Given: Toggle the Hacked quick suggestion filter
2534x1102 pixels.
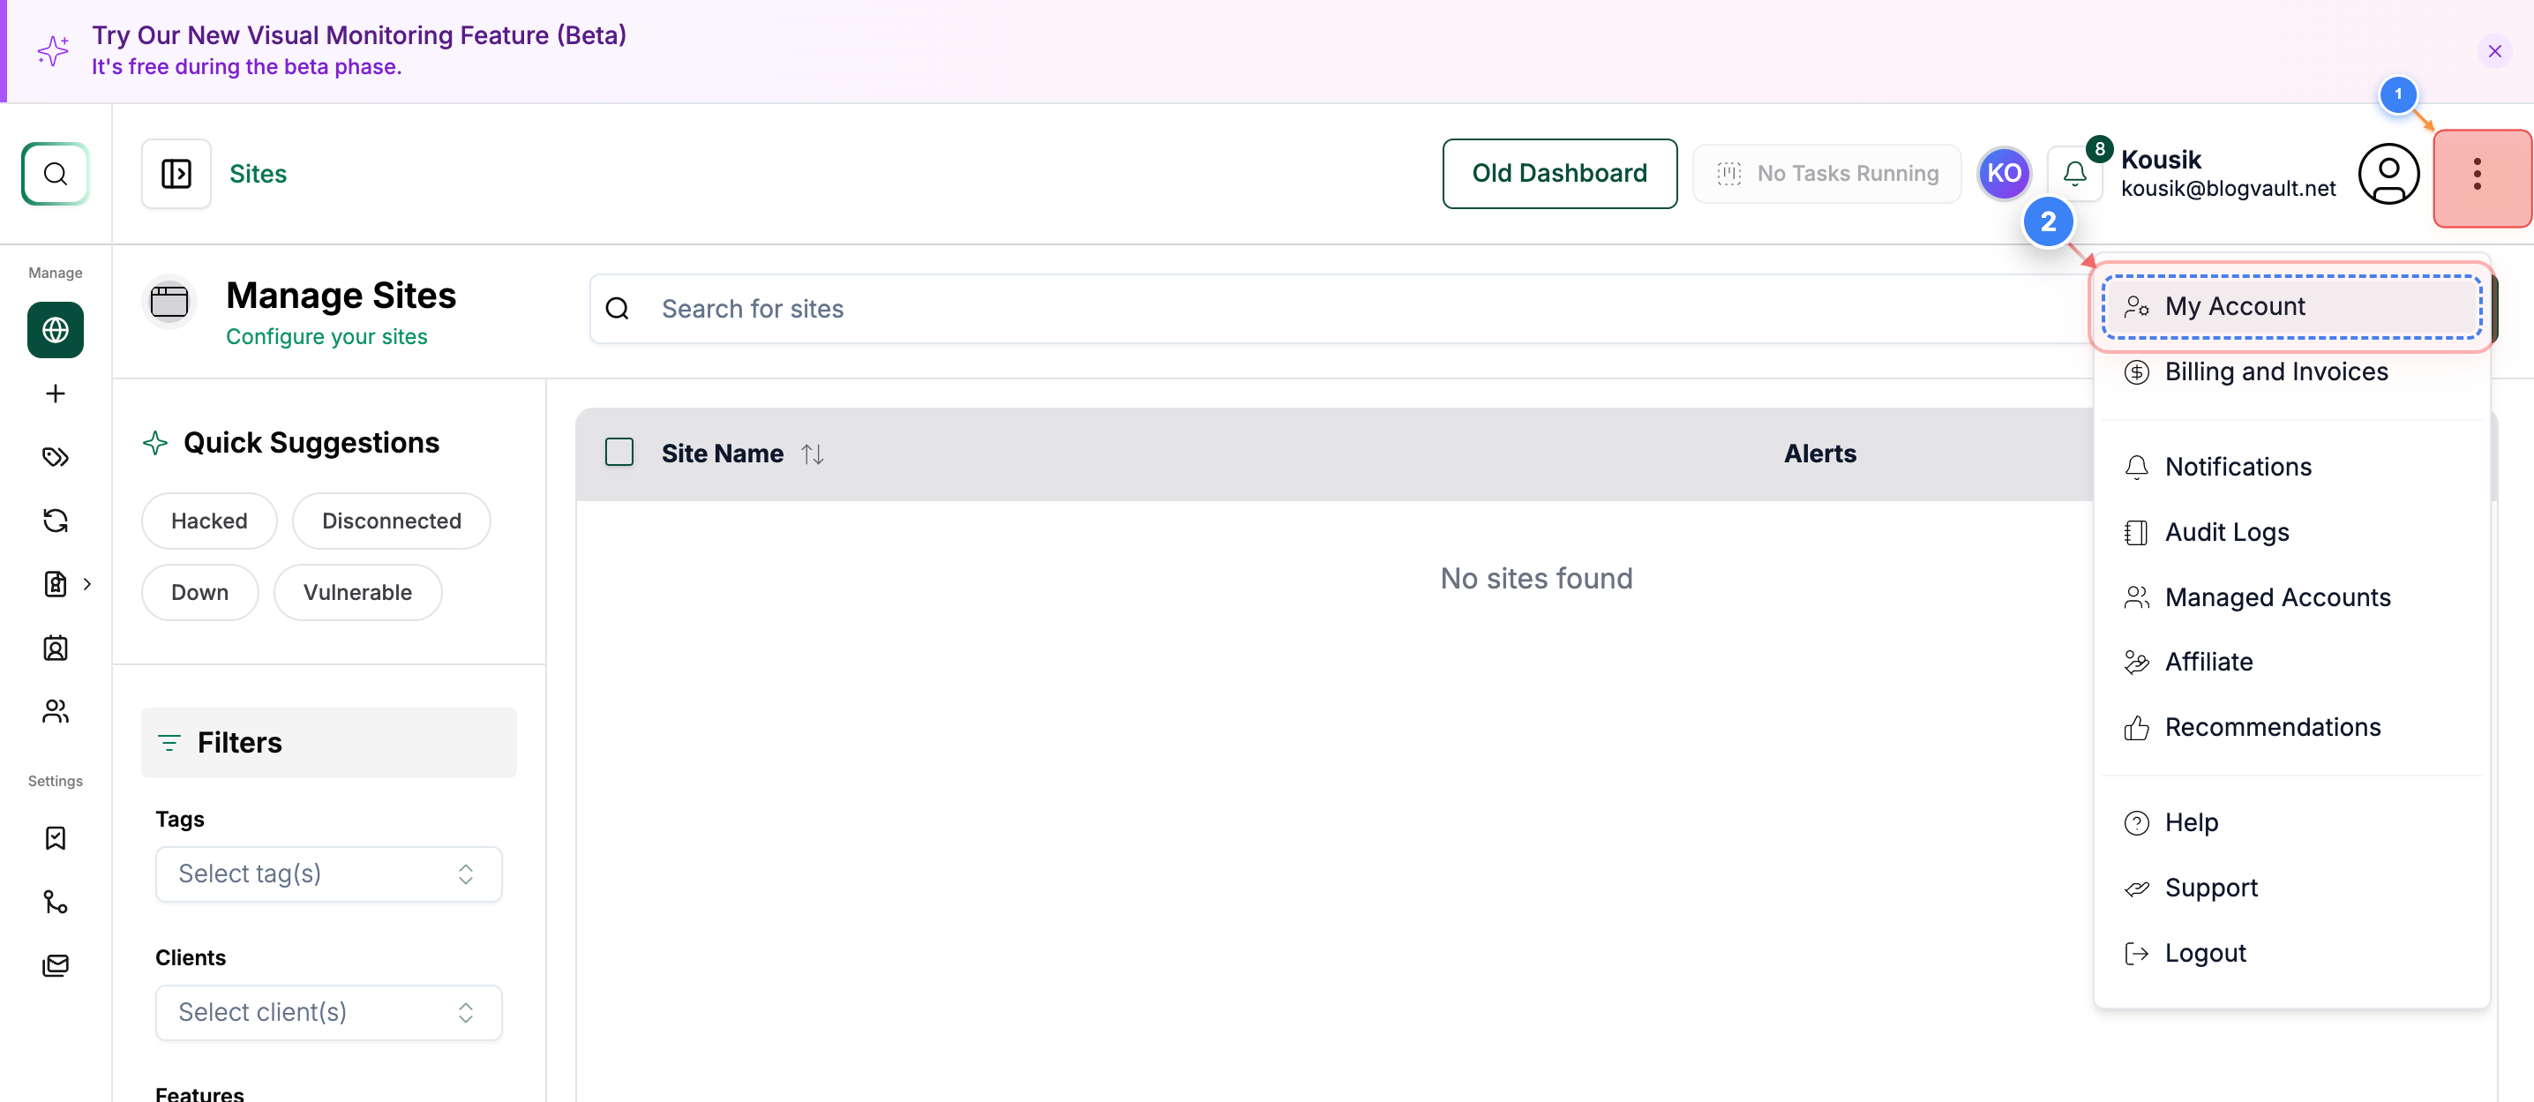Looking at the screenshot, I should [207, 521].
